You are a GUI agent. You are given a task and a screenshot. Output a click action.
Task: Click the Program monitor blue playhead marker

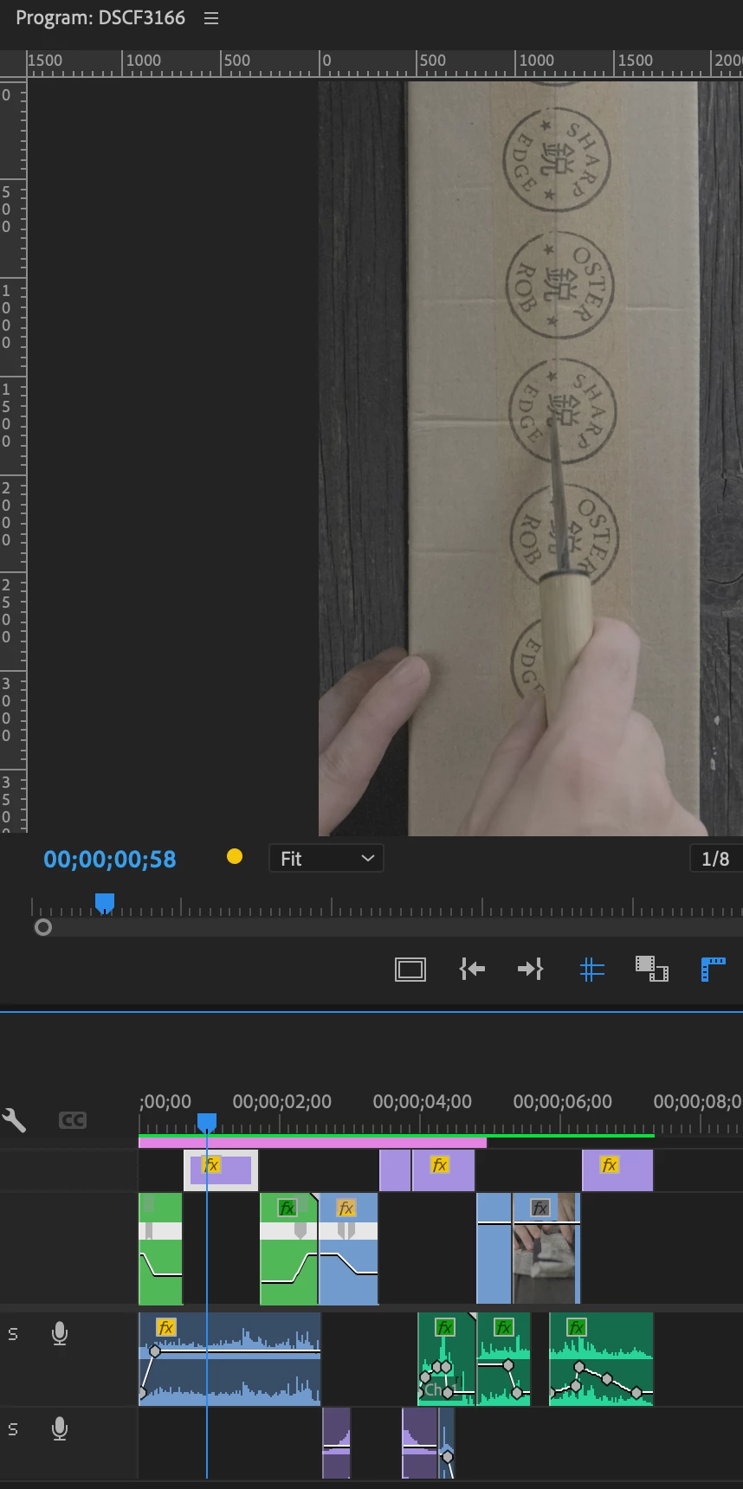105,904
